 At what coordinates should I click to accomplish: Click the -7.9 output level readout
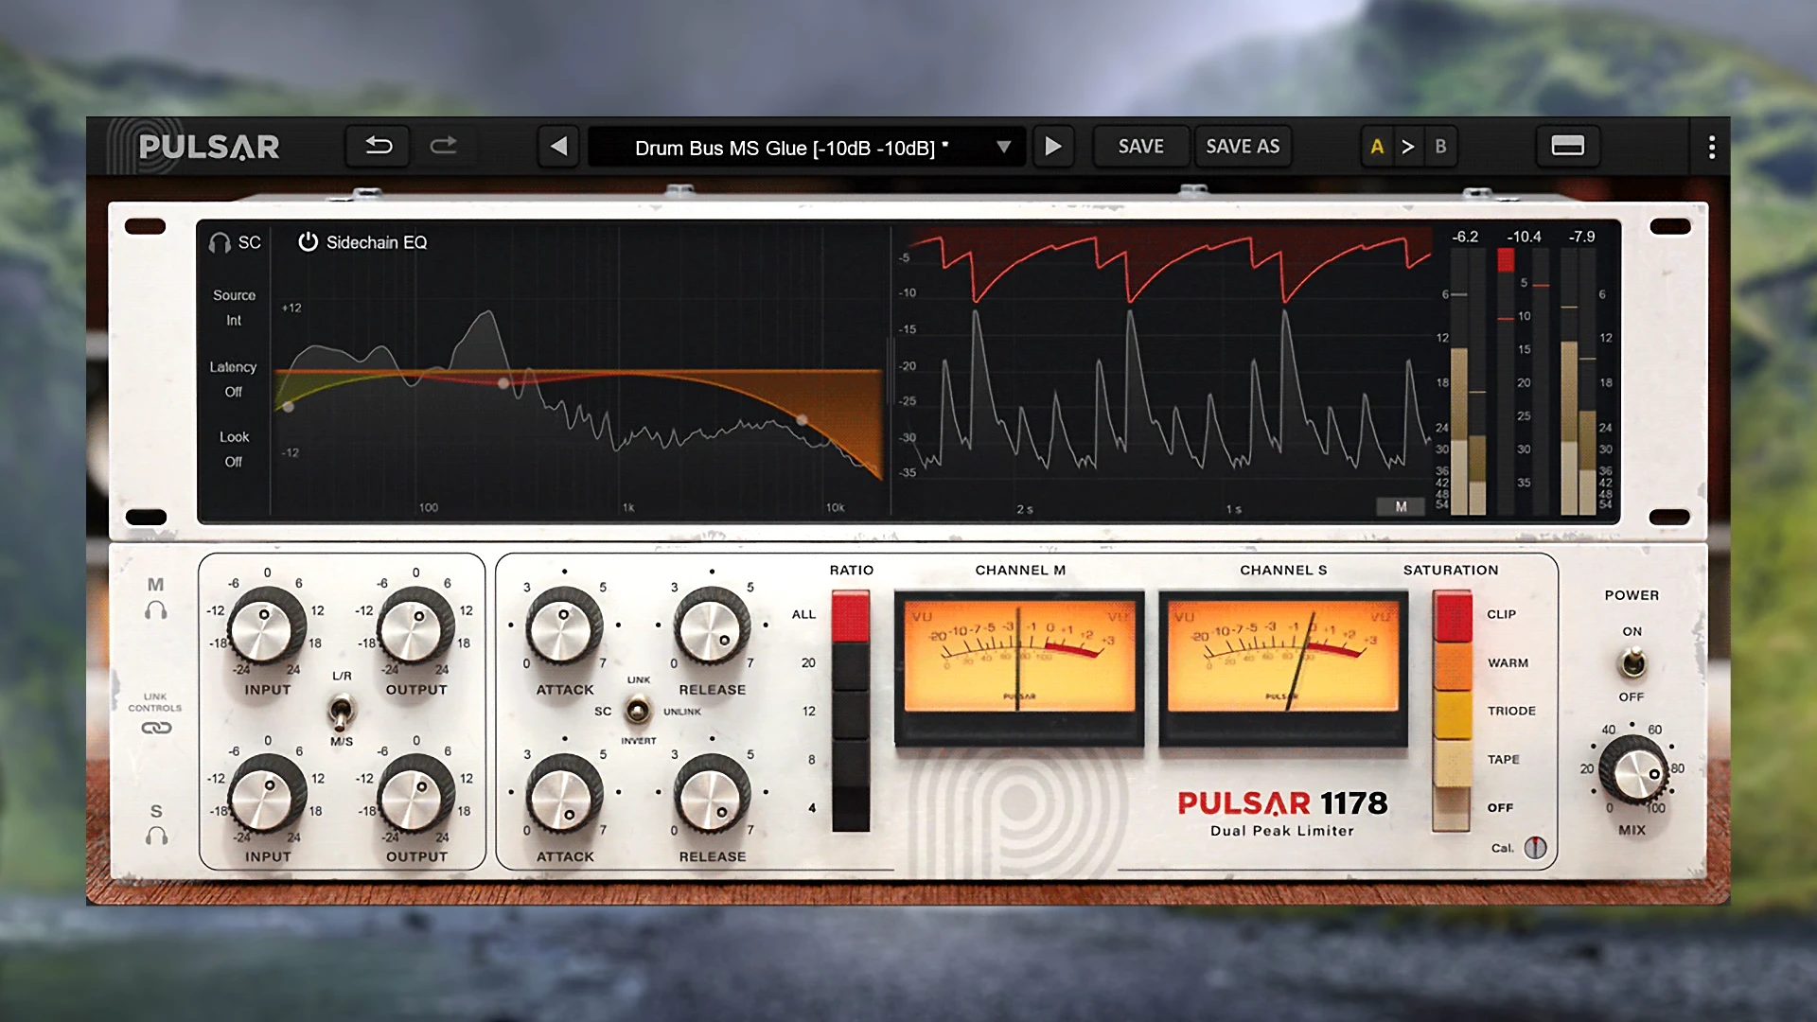click(1581, 237)
